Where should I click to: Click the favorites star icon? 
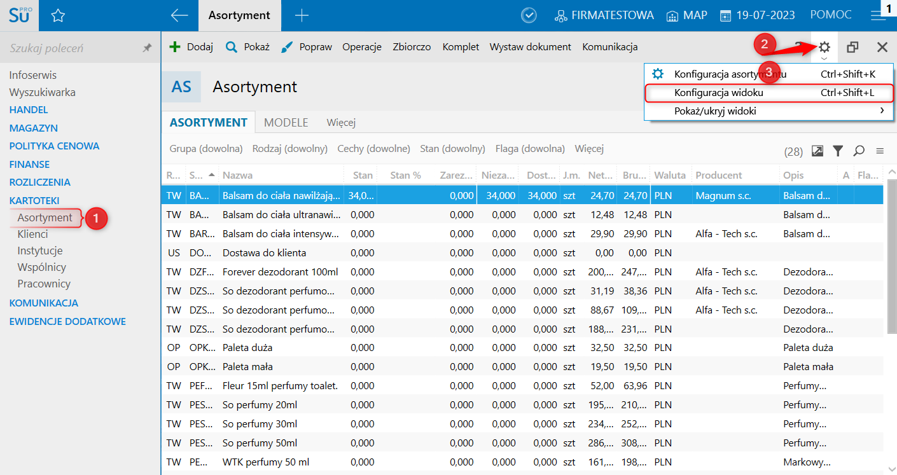click(58, 16)
